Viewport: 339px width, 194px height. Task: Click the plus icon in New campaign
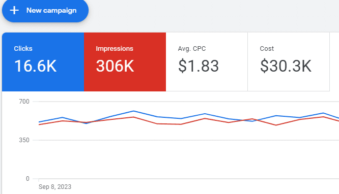pyautogui.click(x=14, y=10)
